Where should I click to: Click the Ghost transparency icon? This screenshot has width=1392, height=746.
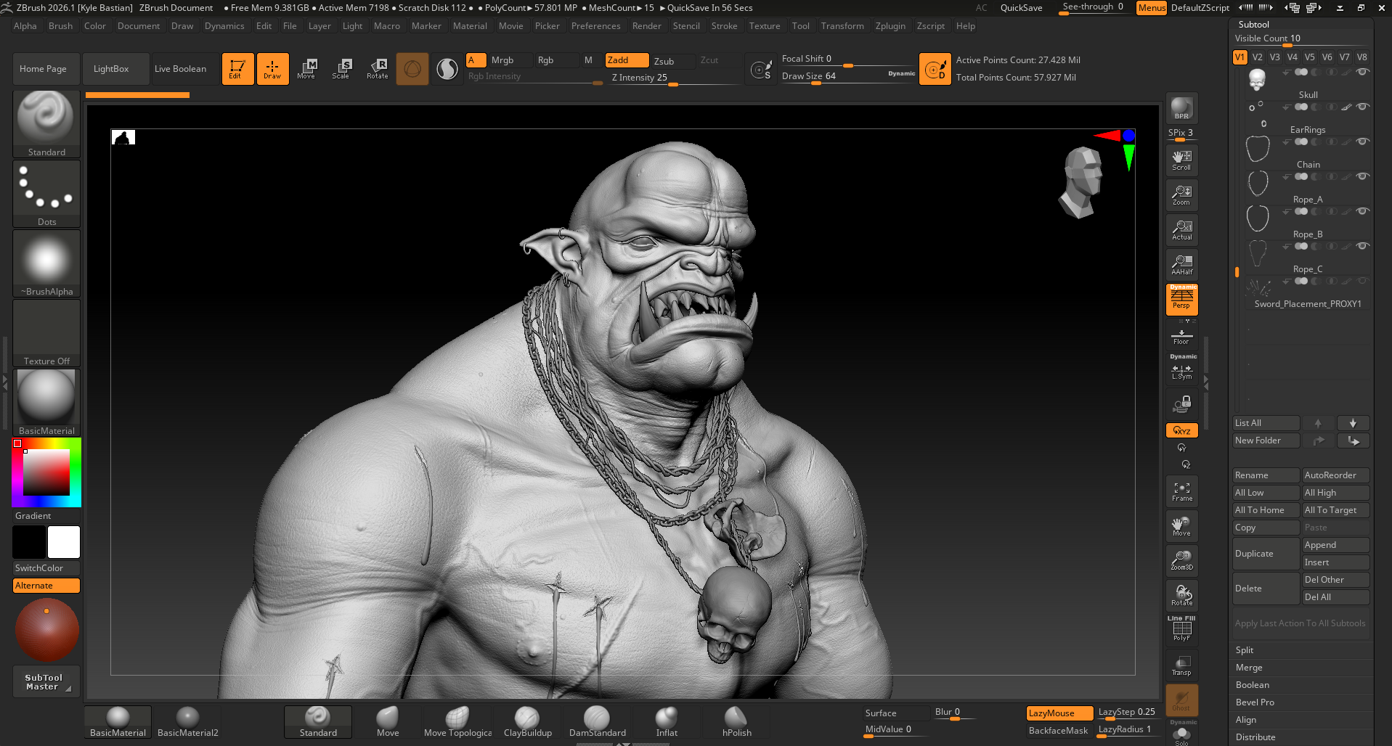click(x=1181, y=699)
